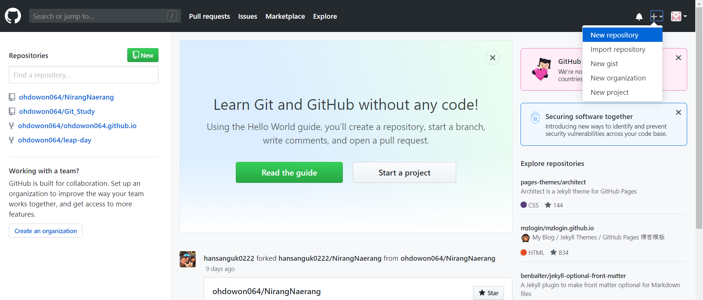Click Read the guide button
This screenshot has height=300, width=703.
(289, 173)
